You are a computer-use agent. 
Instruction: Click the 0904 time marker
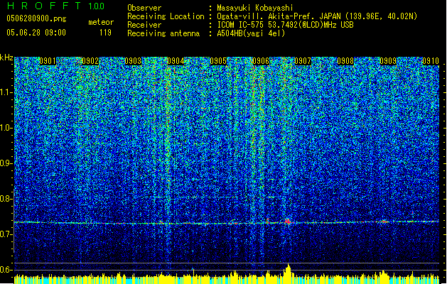pos(176,61)
